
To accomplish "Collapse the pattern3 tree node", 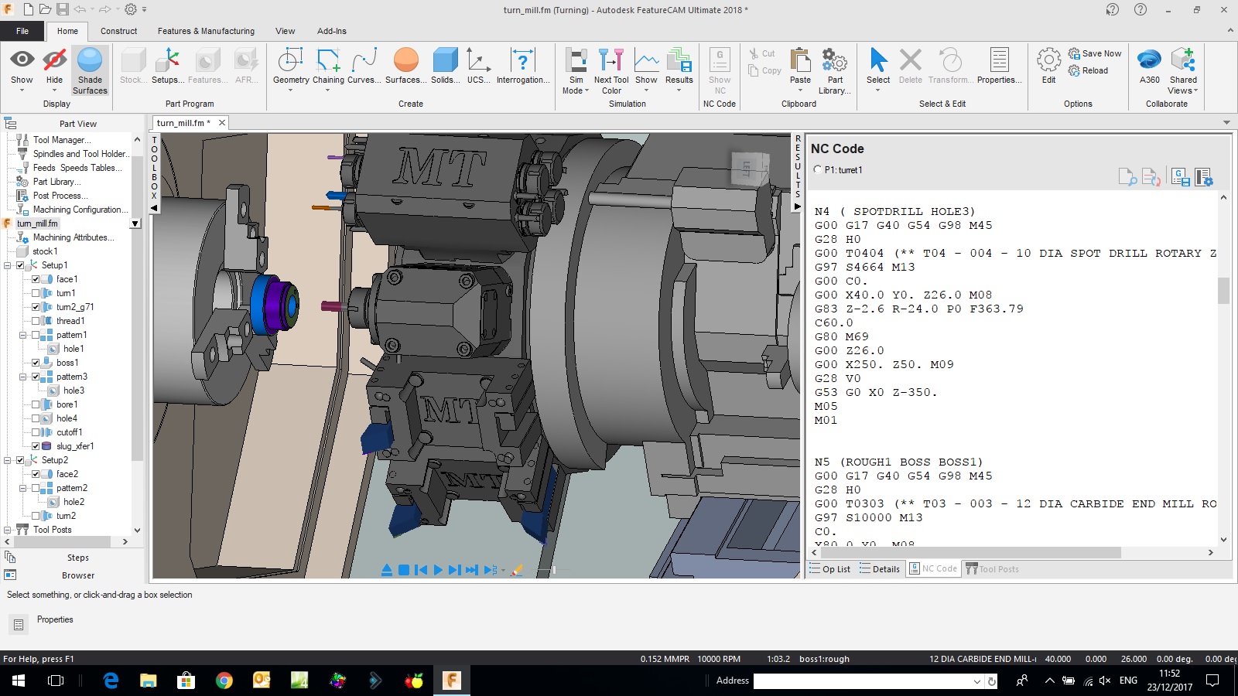I will [23, 377].
